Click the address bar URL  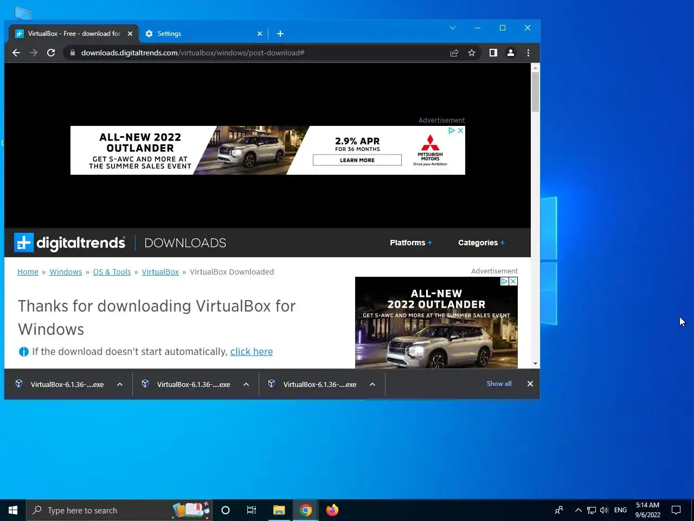(x=192, y=53)
